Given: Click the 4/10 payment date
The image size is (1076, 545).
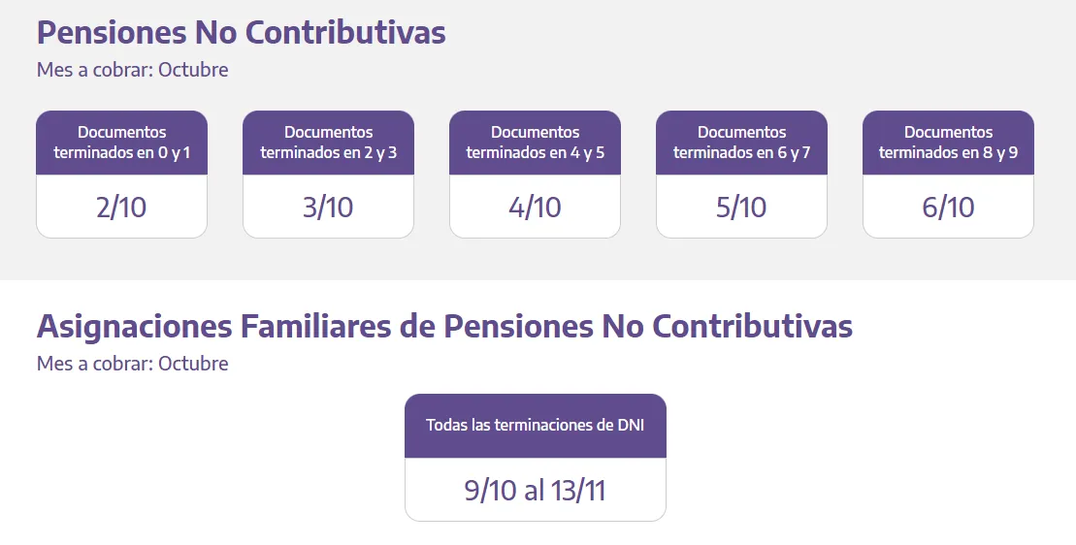Looking at the screenshot, I should coord(535,208).
